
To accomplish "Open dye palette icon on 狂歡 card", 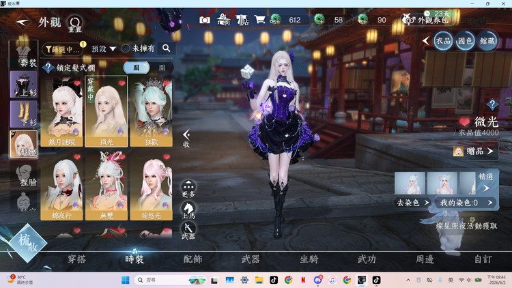I will pos(166,131).
